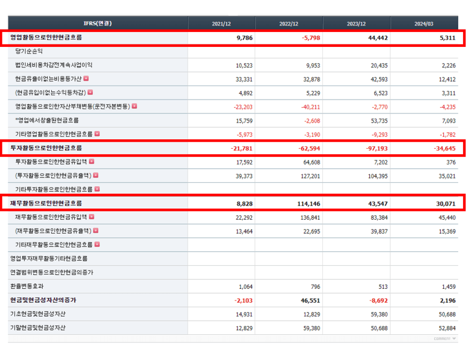467x344 pixels.
Task: Click cash increase value 46,551
Action: coord(310,300)
